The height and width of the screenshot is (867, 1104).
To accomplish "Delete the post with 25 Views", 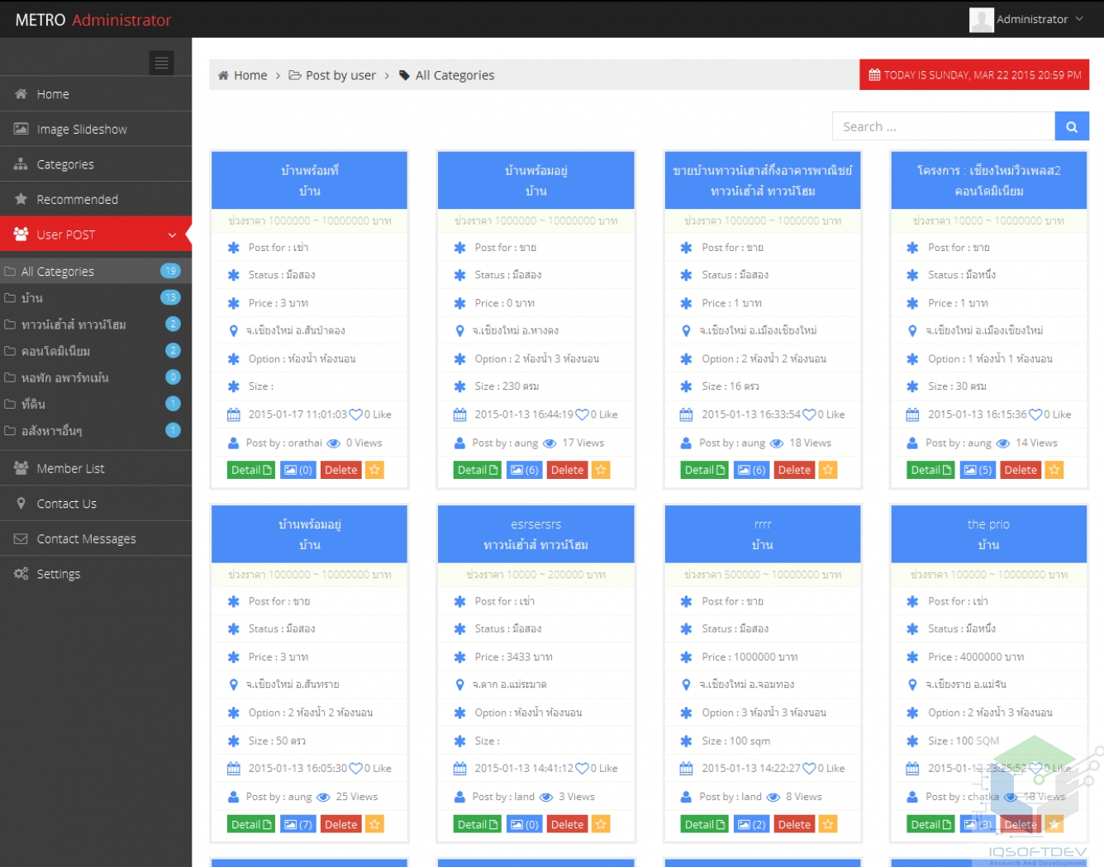I will point(341,824).
